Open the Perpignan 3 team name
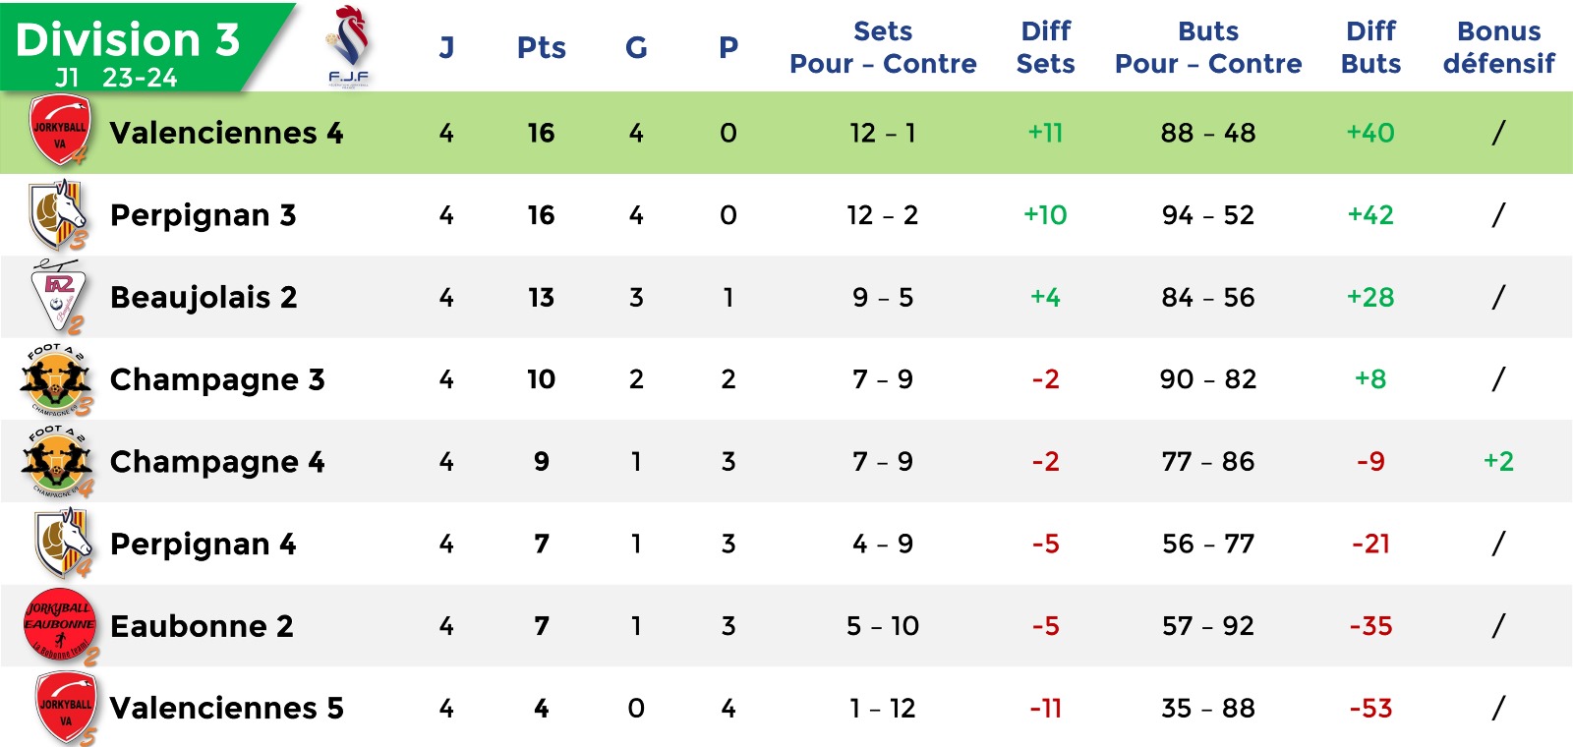This screenshot has width=1573, height=747. coord(203,215)
